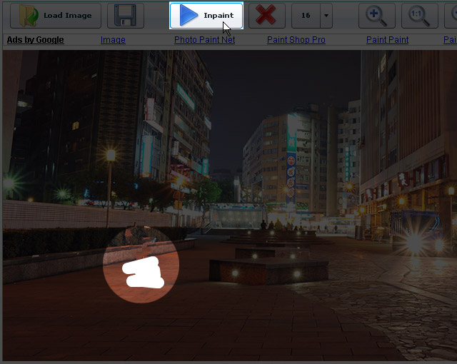Run the Inpaint button
Image resolution: width=457 pixels, height=364 pixels.
(206, 16)
